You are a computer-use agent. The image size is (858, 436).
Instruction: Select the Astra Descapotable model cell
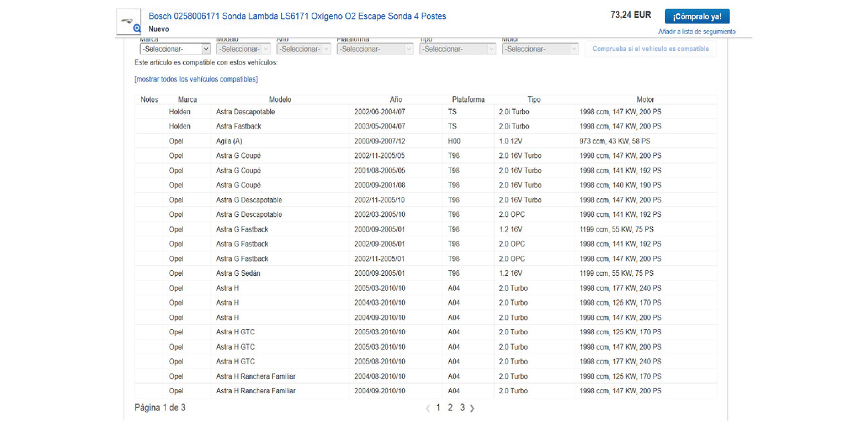(245, 112)
